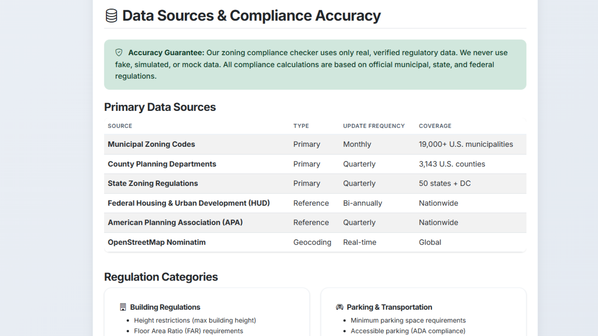This screenshot has width=598, height=336.
Task: Click the OpenStreetMap Nominatim source name
Action: pyautogui.click(x=157, y=243)
